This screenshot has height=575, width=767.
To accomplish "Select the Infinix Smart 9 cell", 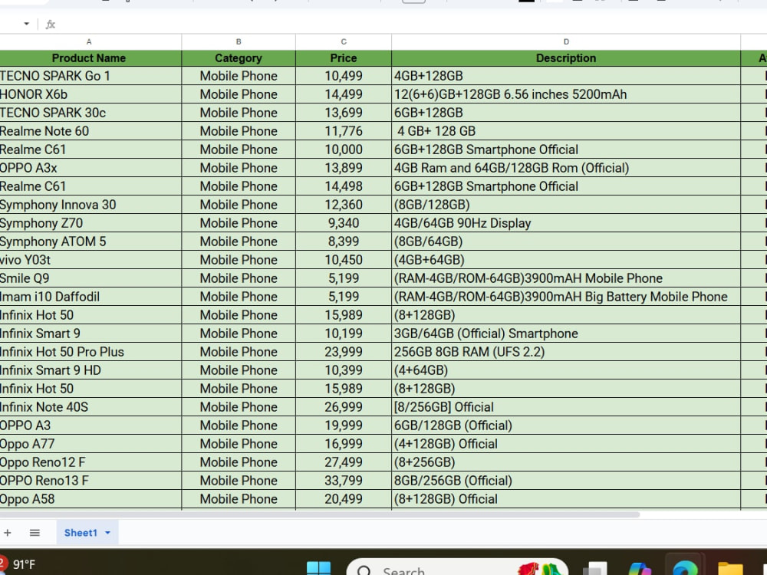I will click(91, 333).
